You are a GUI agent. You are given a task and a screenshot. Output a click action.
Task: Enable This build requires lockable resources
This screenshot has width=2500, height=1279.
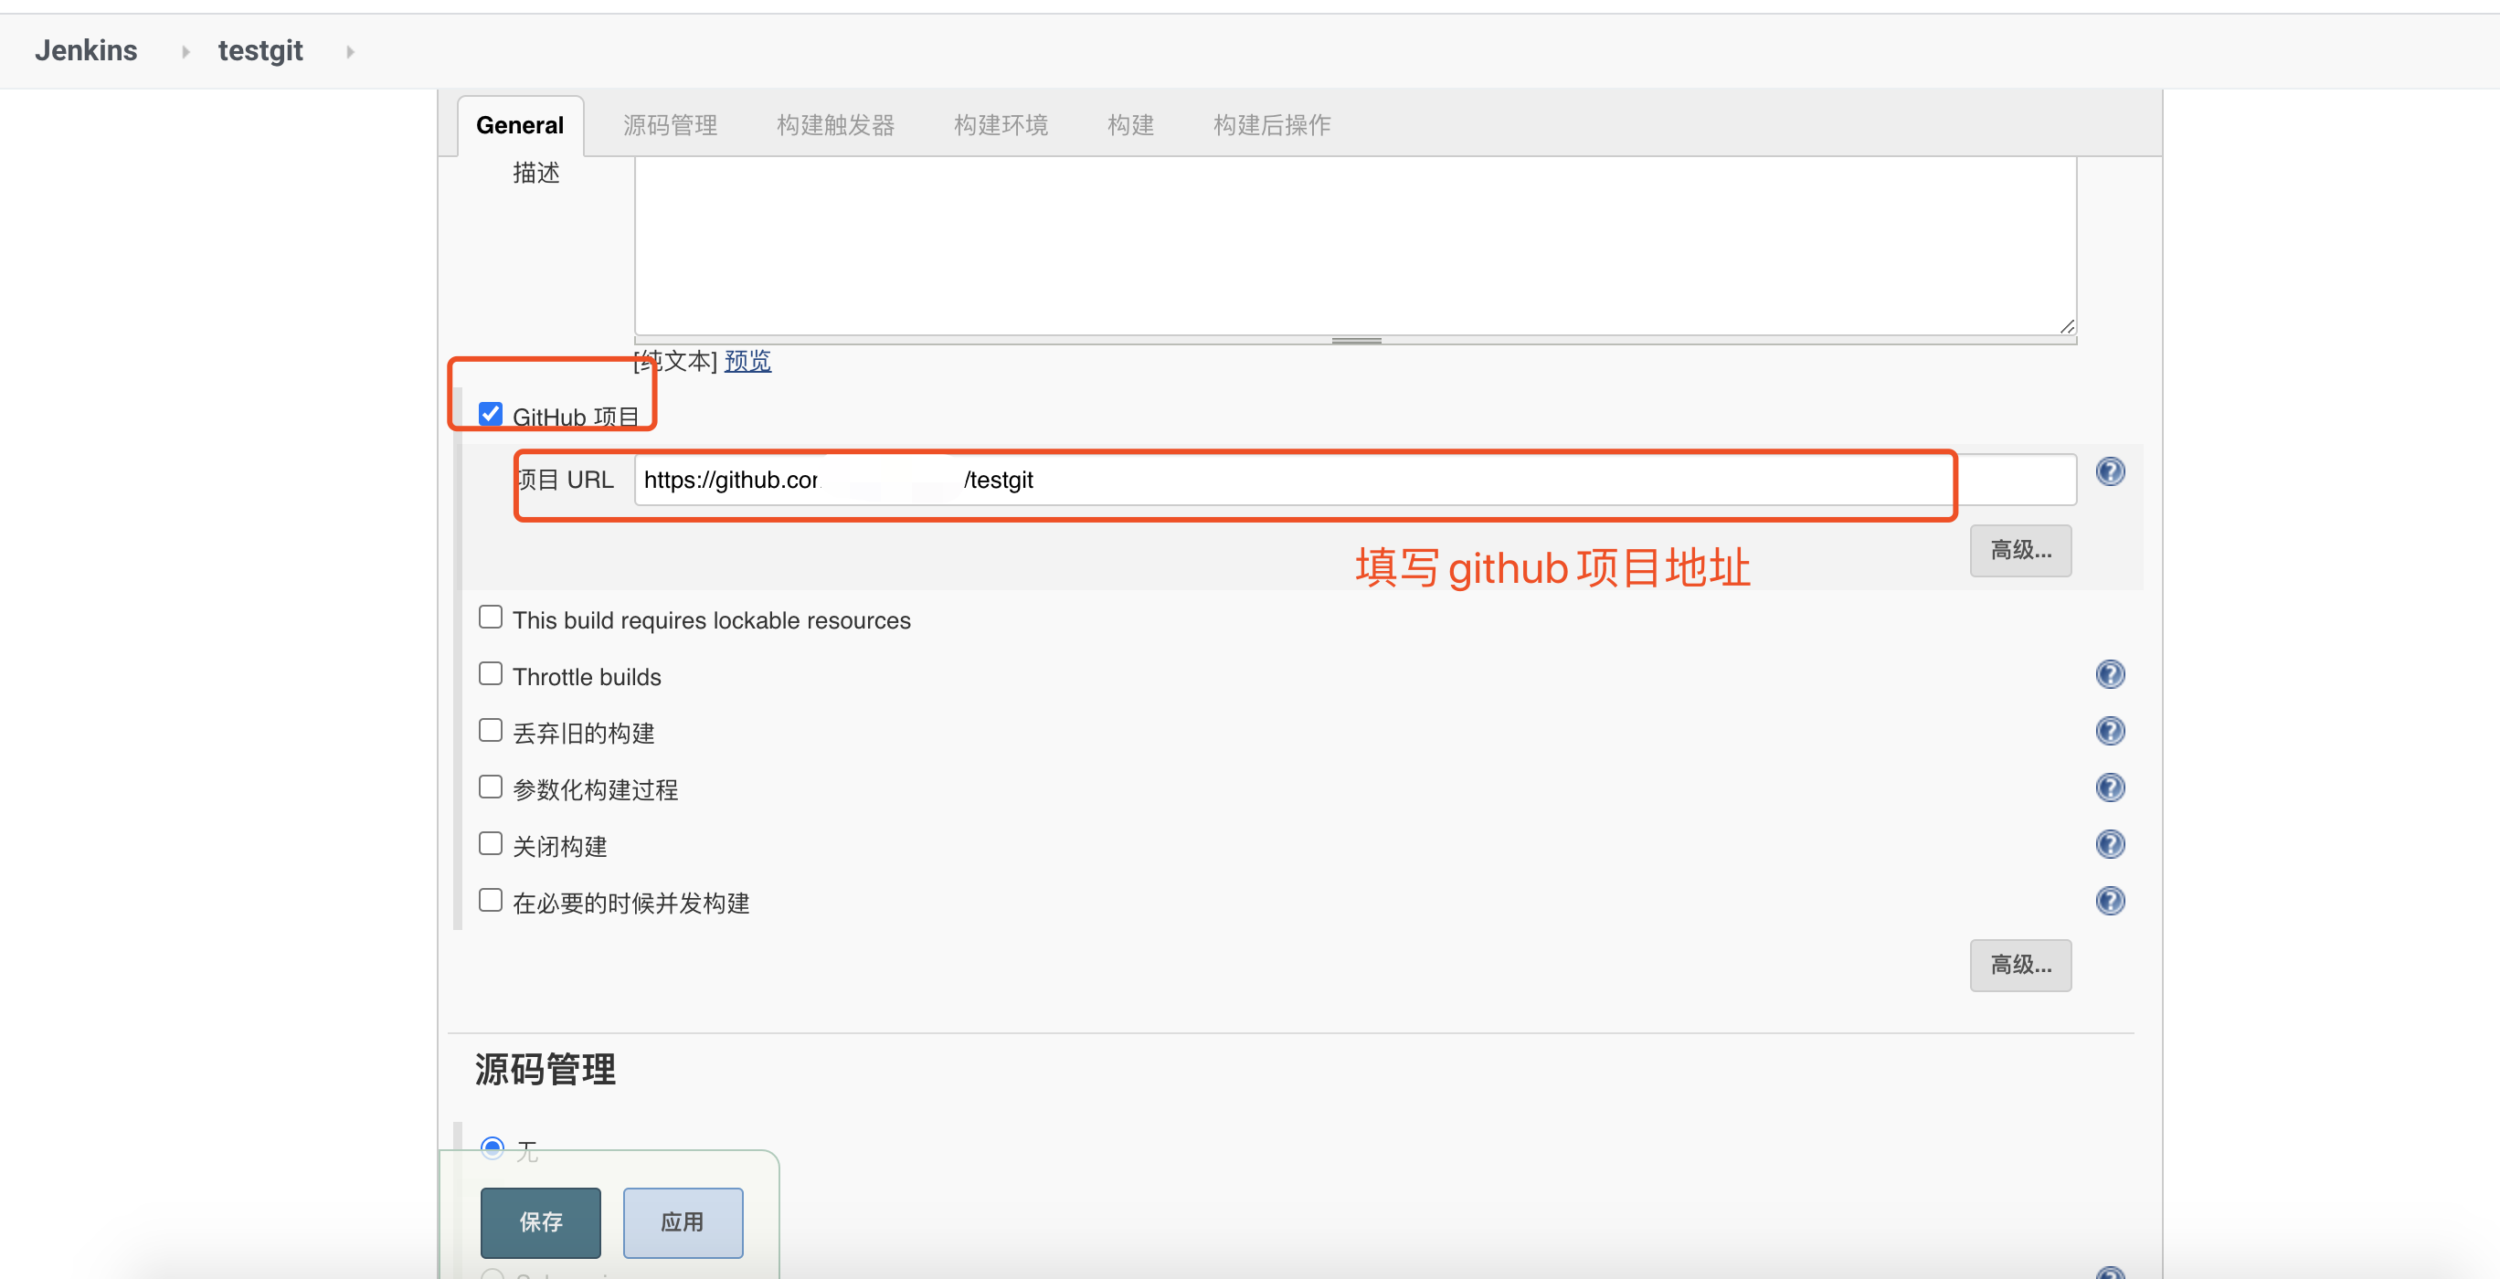pos(490,618)
